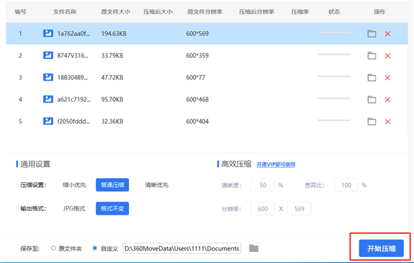414x263 pixels.
Task: Open output folder for file f2050fddd
Action: 372,121
